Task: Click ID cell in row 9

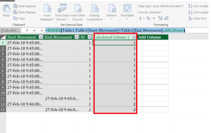Action: 86,87
